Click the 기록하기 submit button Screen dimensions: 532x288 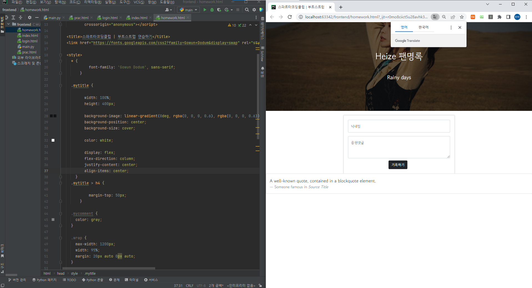click(x=398, y=165)
